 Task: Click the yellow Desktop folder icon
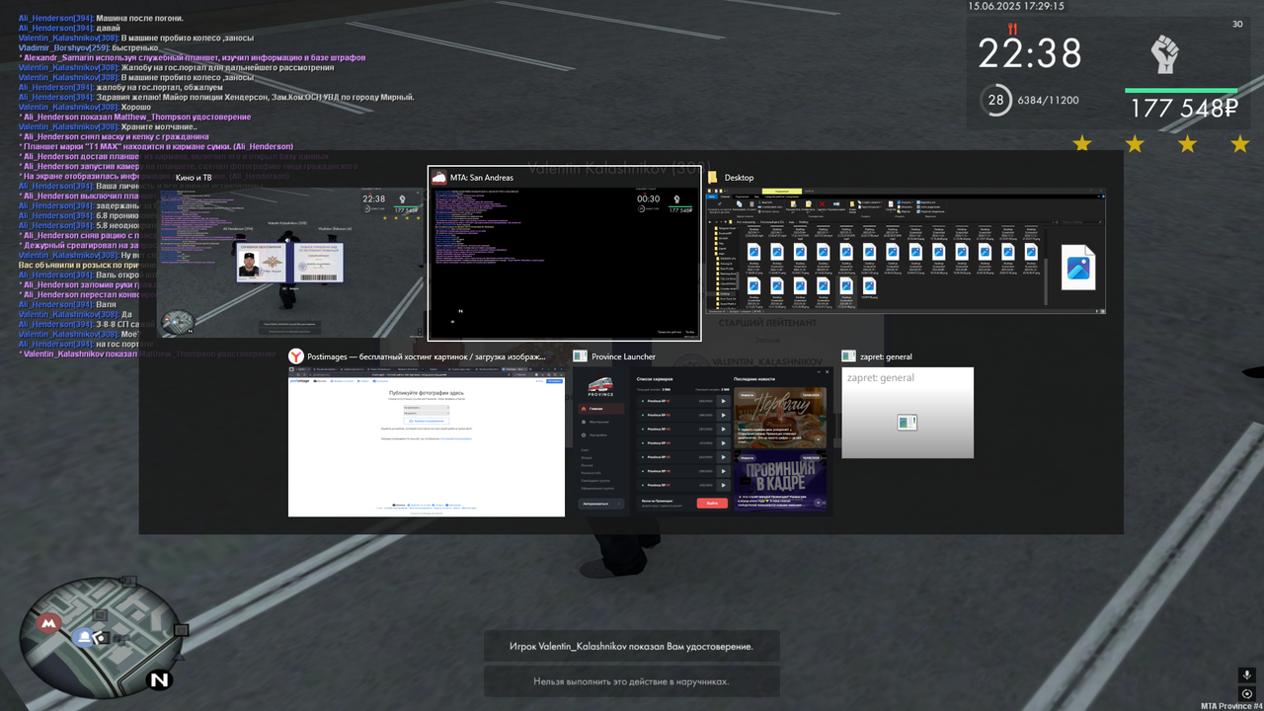pyautogui.click(x=712, y=178)
